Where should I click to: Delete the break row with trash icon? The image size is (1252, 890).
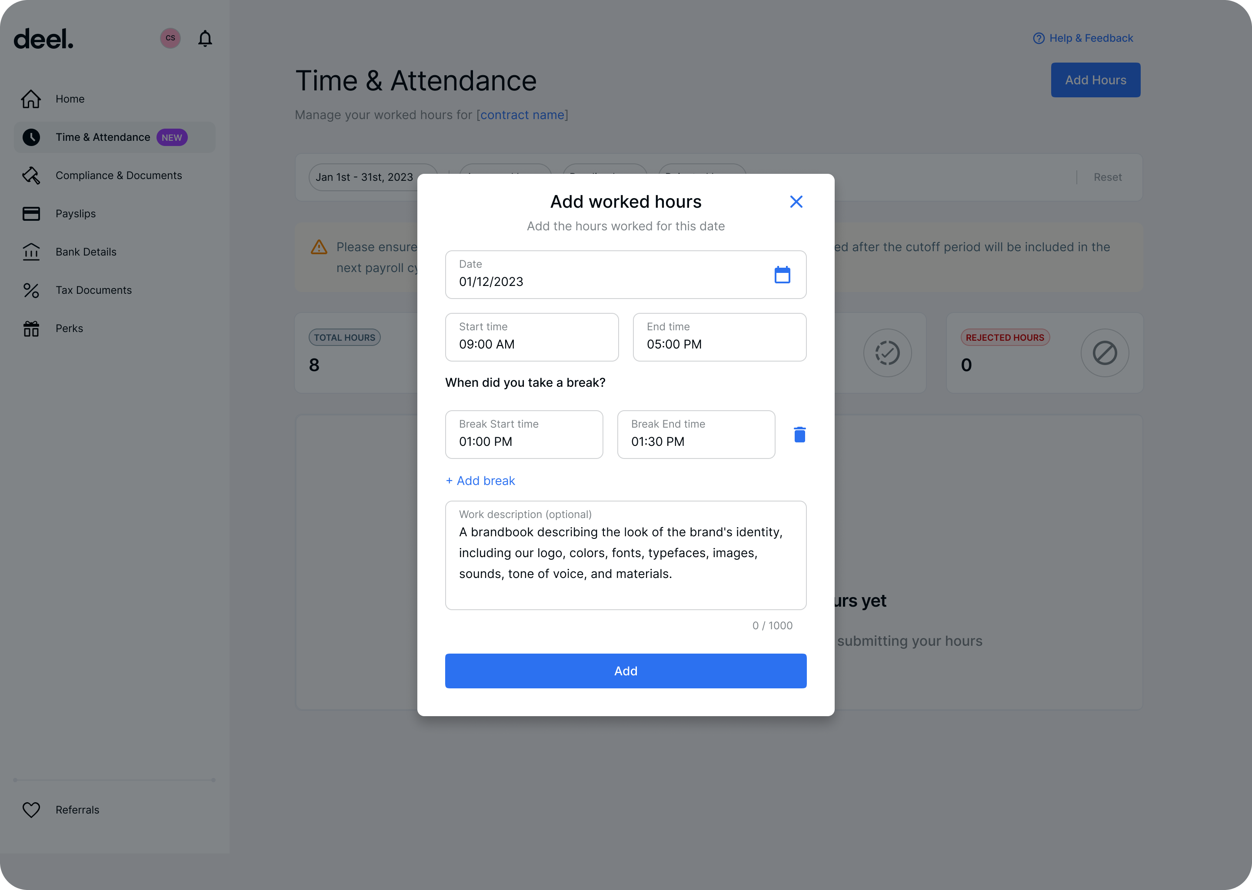pyautogui.click(x=800, y=435)
